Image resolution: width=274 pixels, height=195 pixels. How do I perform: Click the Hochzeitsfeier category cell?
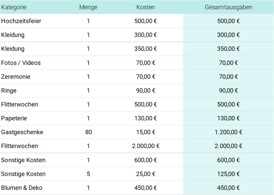click(21, 21)
